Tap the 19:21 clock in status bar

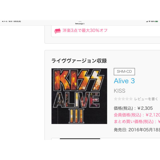10,21
